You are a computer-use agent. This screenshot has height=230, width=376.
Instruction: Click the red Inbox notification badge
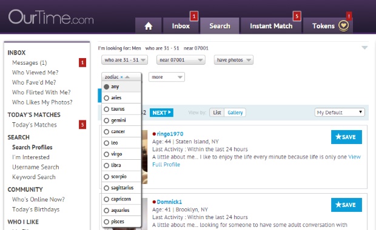(x=194, y=16)
